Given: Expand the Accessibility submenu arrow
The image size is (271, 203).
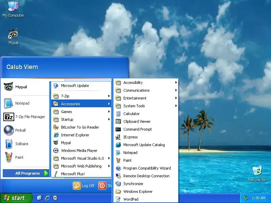Looking at the screenshot, I should tap(176, 83).
